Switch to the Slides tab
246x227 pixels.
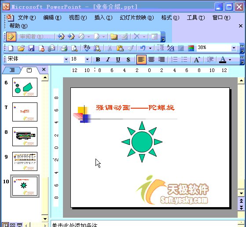(x=29, y=70)
